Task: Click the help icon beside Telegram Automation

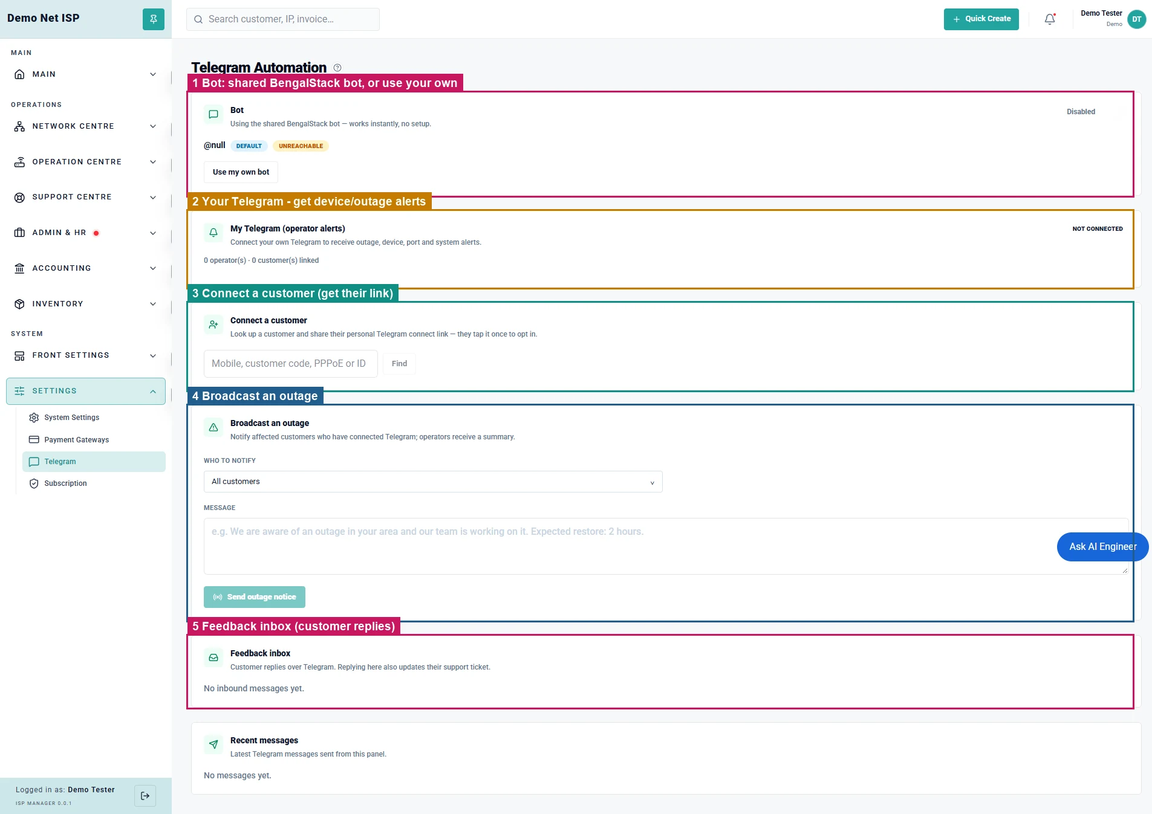Action: pyautogui.click(x=337, y=68)
